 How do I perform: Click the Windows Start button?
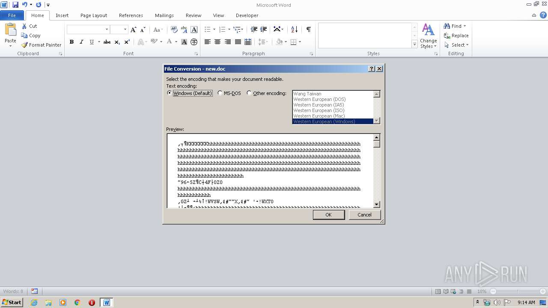pos(12,302)
